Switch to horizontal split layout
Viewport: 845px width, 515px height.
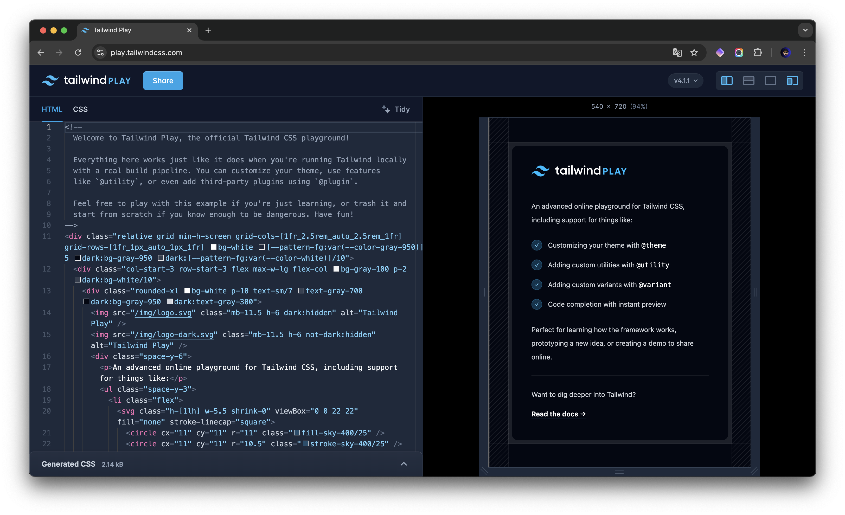(749, 81)
